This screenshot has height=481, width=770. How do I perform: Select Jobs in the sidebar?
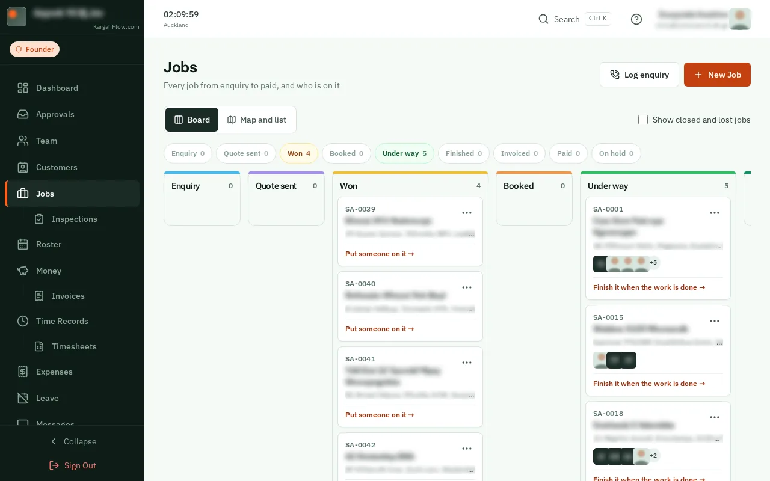(x=72, y=194)
